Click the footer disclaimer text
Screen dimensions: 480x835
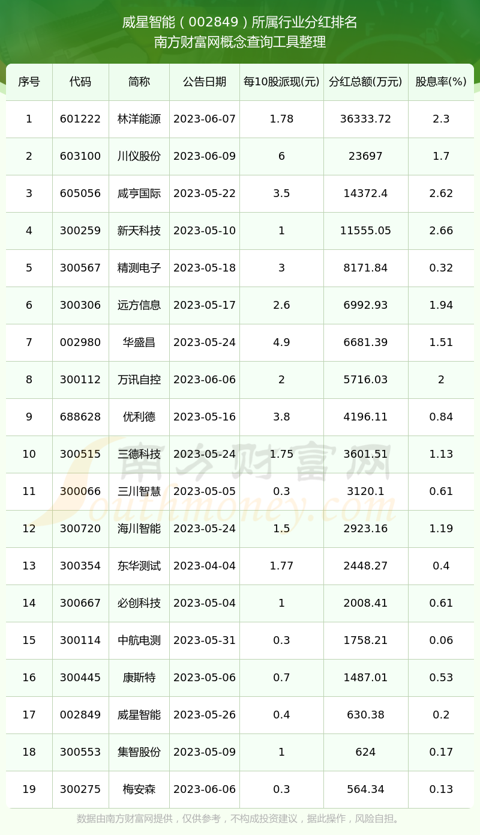240,819
